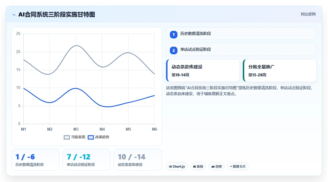Viewport: 328px width, 182px height.
Task: Click the M3 axis label
Action: click(x=76, y=129)
